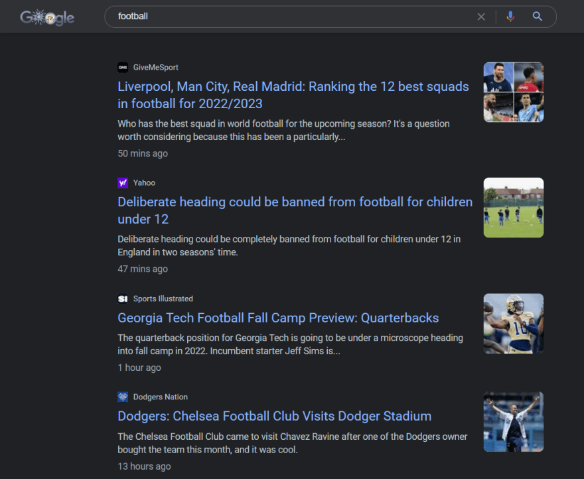Click the '13 hours ago' timestamp
584x479 pixels.
[x=144, y=466]
